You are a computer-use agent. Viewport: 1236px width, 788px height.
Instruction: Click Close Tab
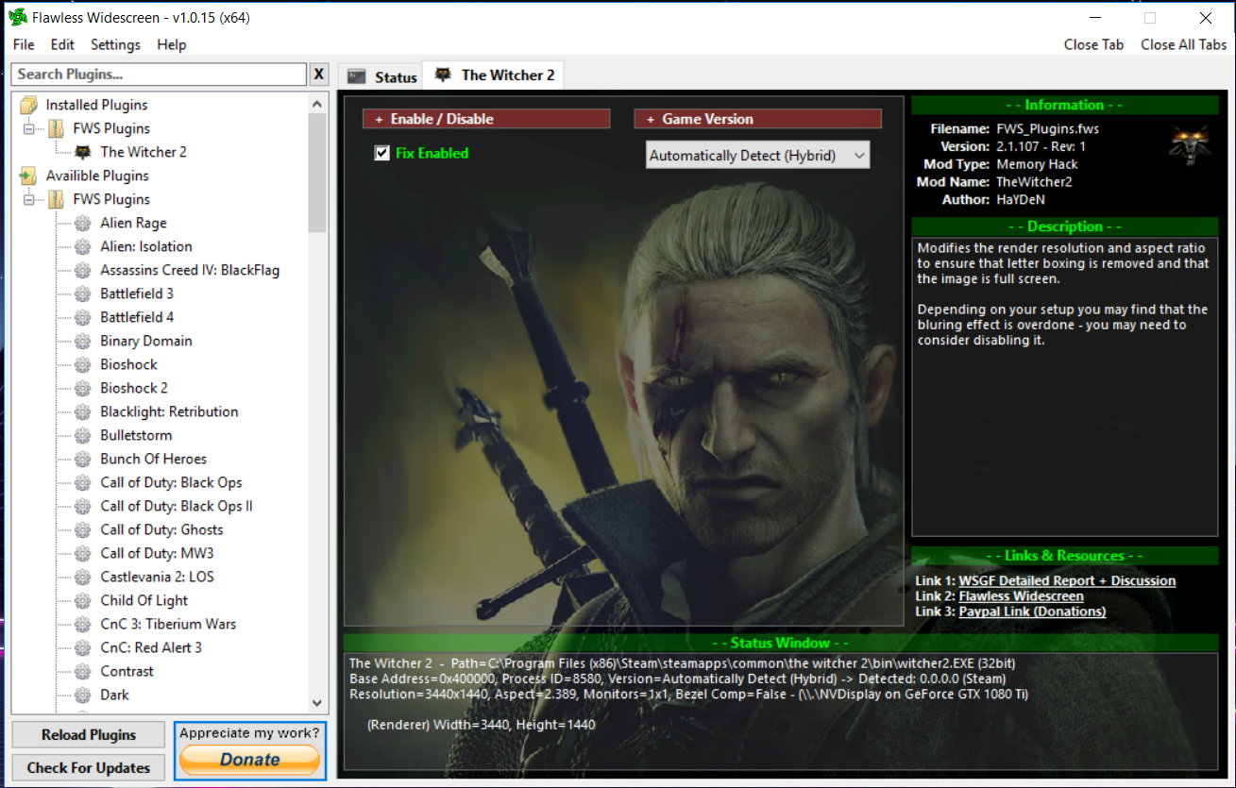pos(1093,44)
